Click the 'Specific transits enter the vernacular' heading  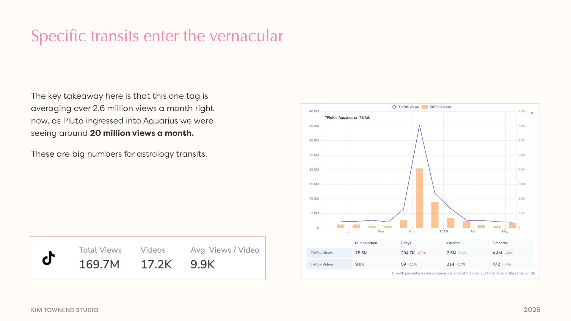point(157,36)
